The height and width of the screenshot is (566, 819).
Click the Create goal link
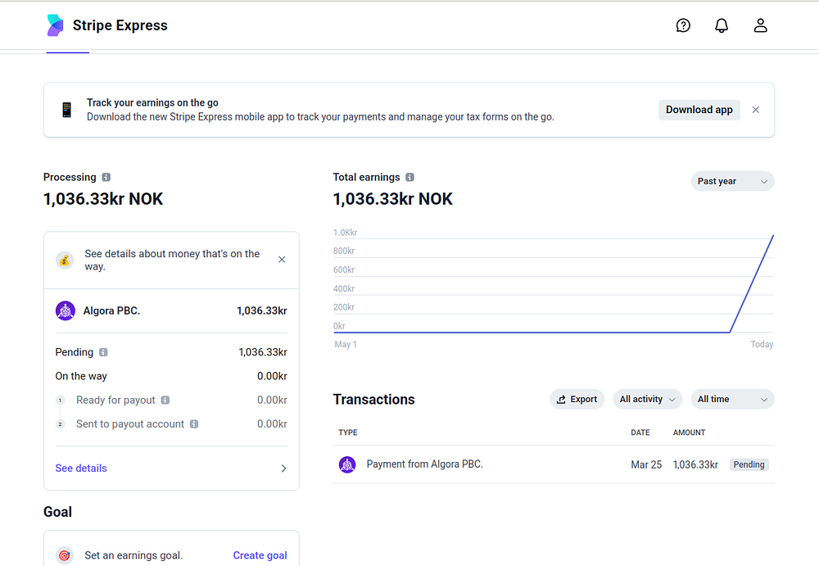point(260,555)
